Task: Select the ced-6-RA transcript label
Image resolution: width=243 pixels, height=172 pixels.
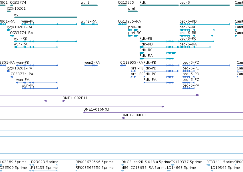Action: (188, 44)
